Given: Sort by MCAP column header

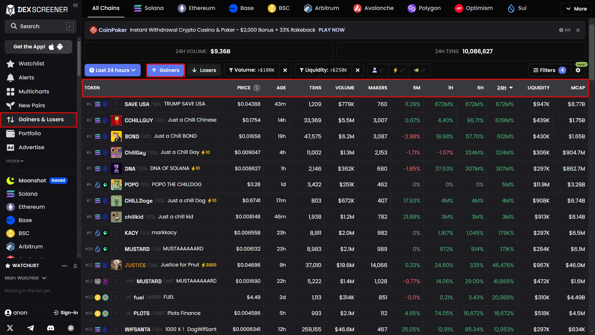Looking at the screenshot, I should click(578, 88).
